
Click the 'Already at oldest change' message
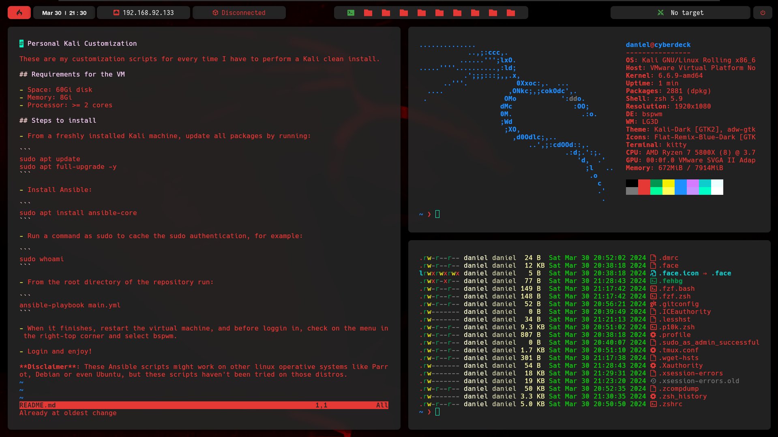tap(68, 413)
